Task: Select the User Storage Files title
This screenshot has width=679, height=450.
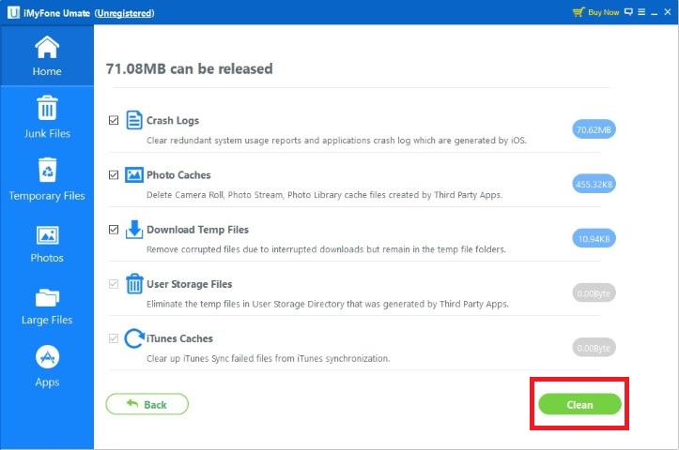Action: pos(189,284)
